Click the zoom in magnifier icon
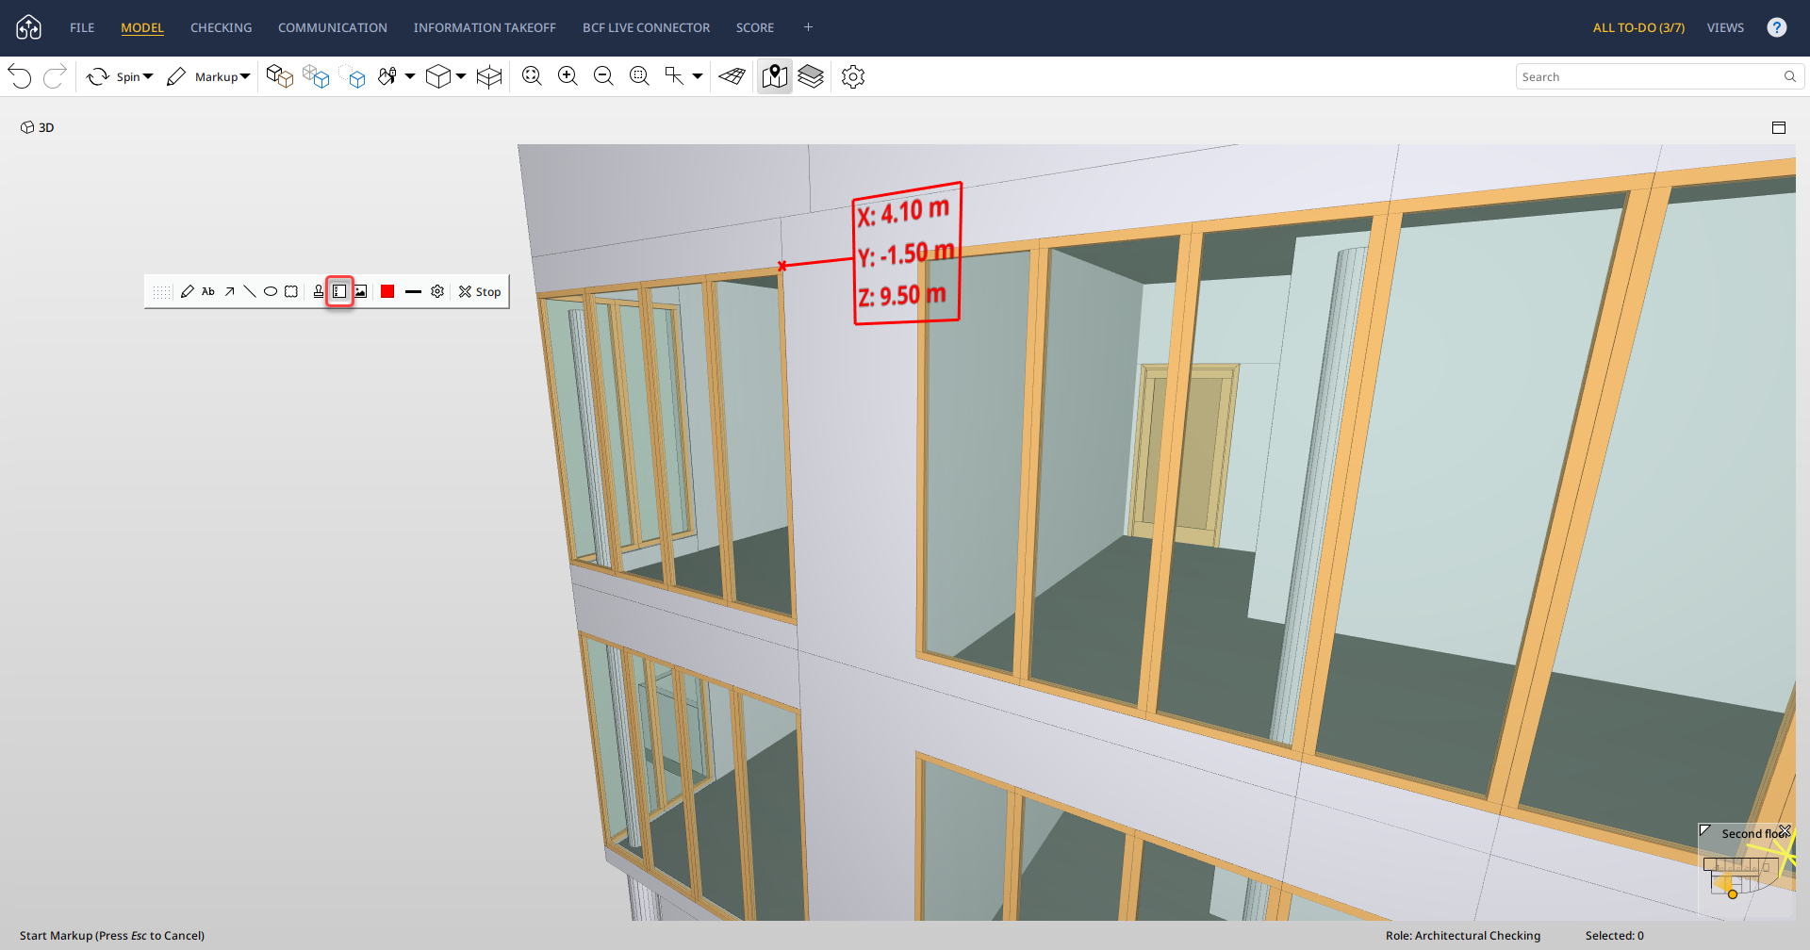 pos(568,77)
